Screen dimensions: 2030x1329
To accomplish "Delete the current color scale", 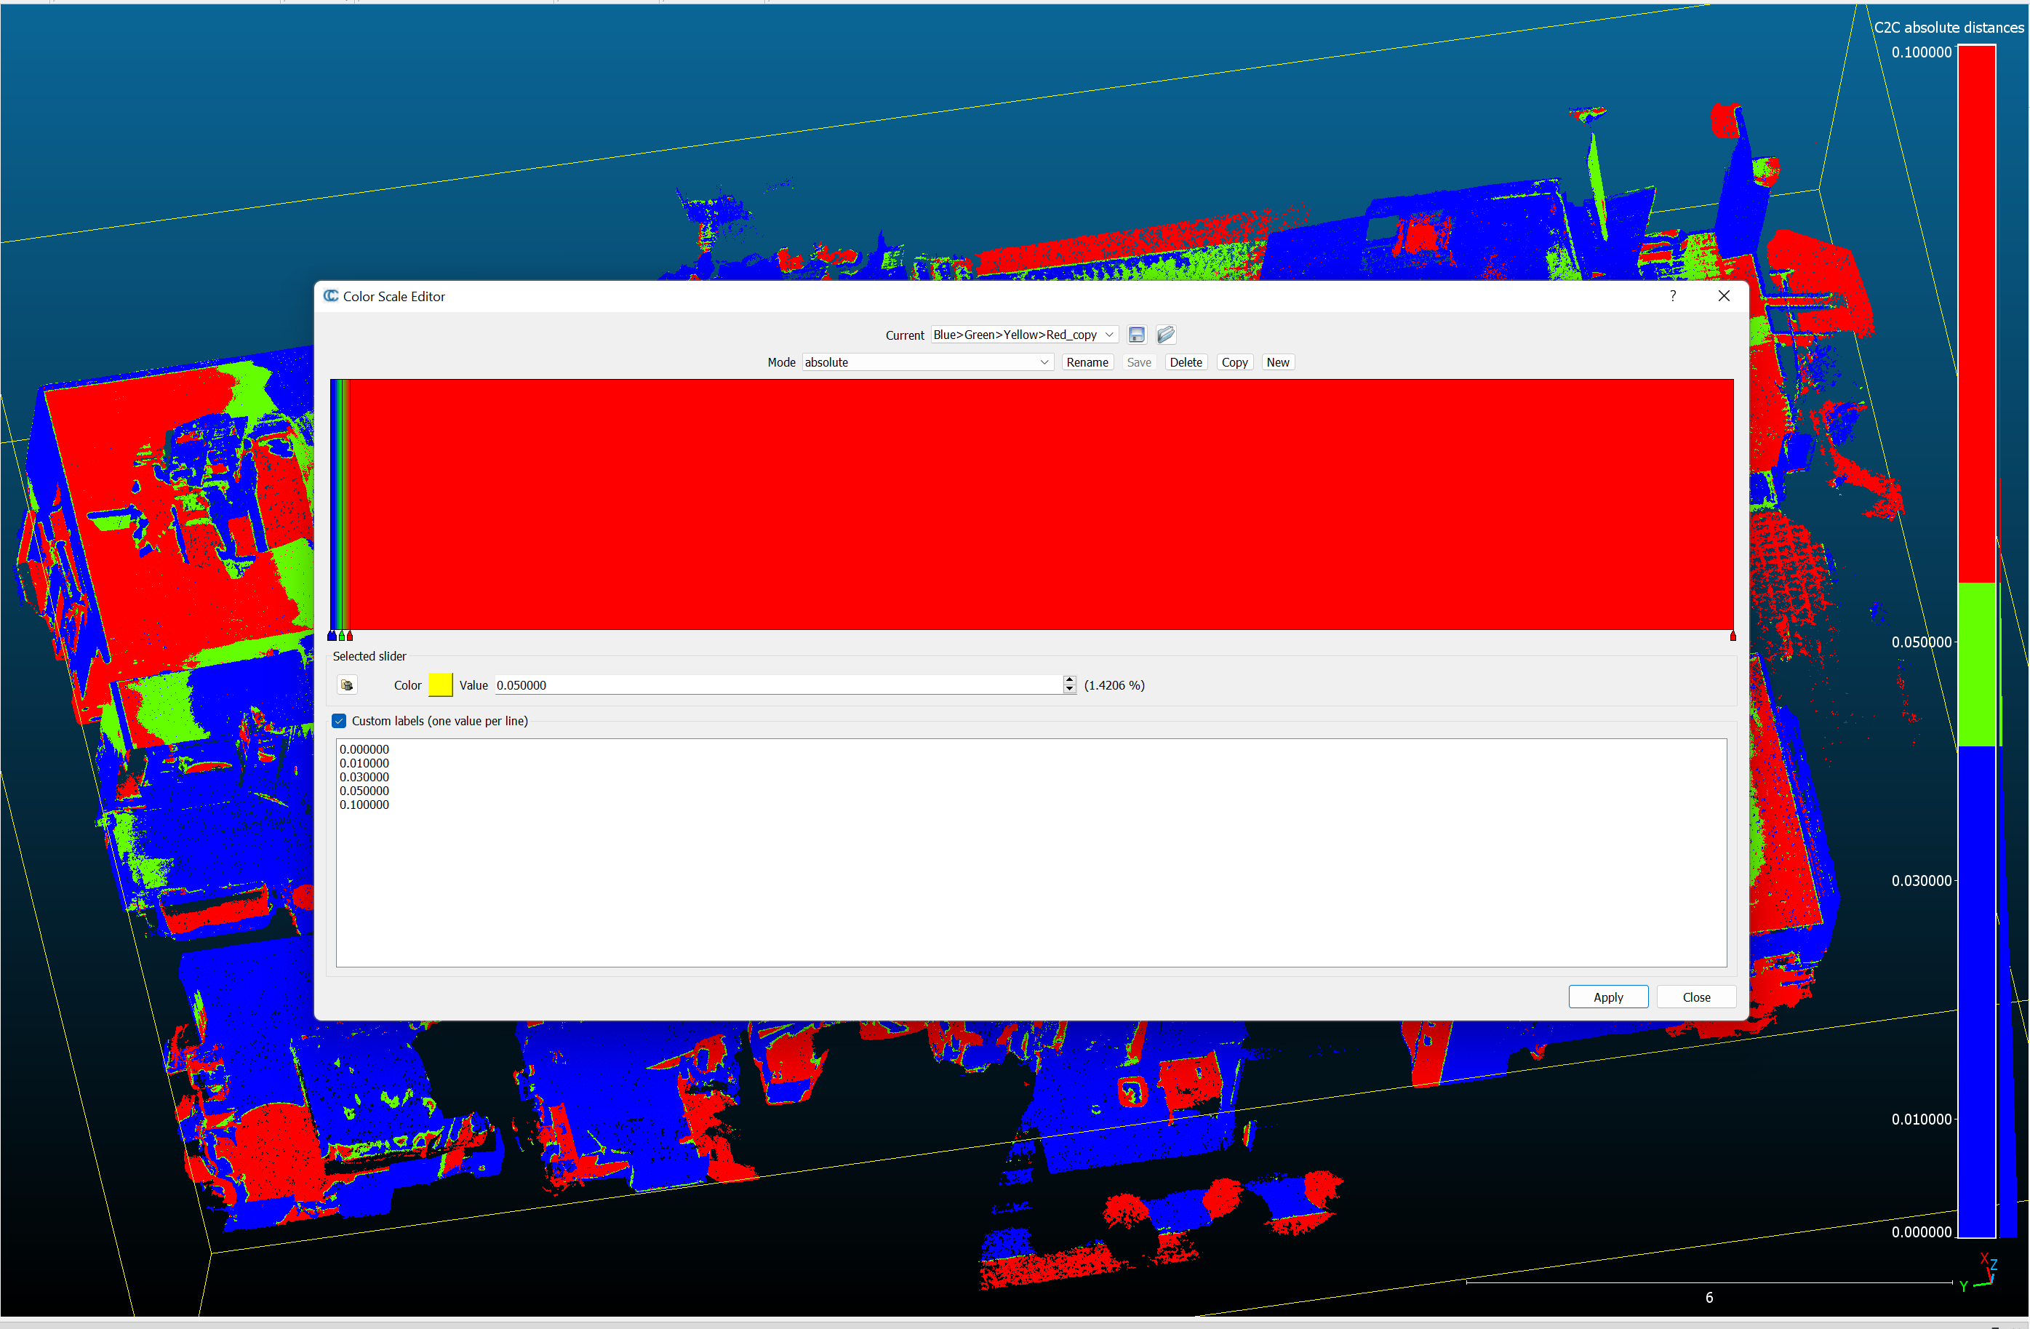I will (x=1186, y=362).
